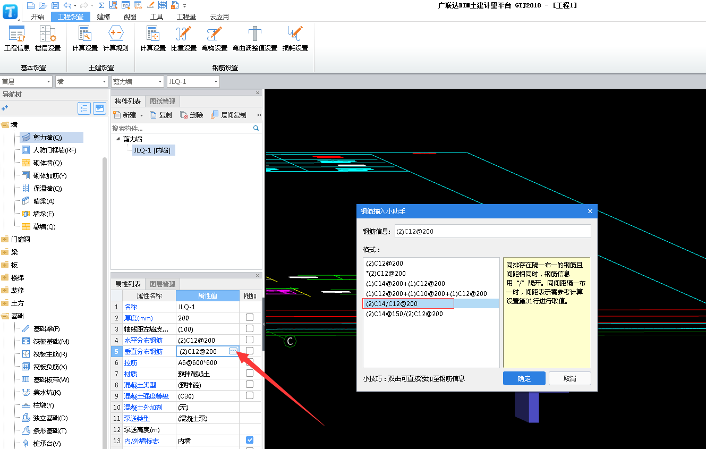Click the sigma summary calculation icon
The image size is (706, 449).
click(x=101, y=5)
